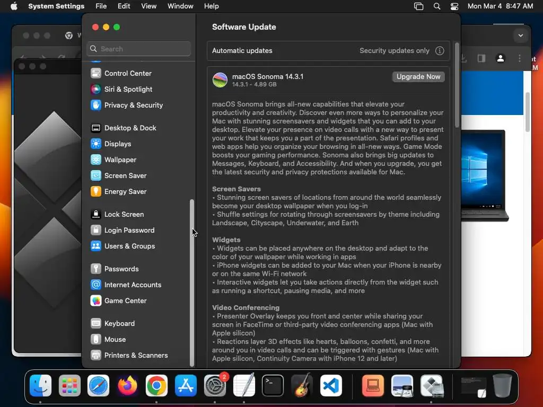Open Control Center in menu bar
Viewport: 543px width, 407px height.
[x=454, y=6]
